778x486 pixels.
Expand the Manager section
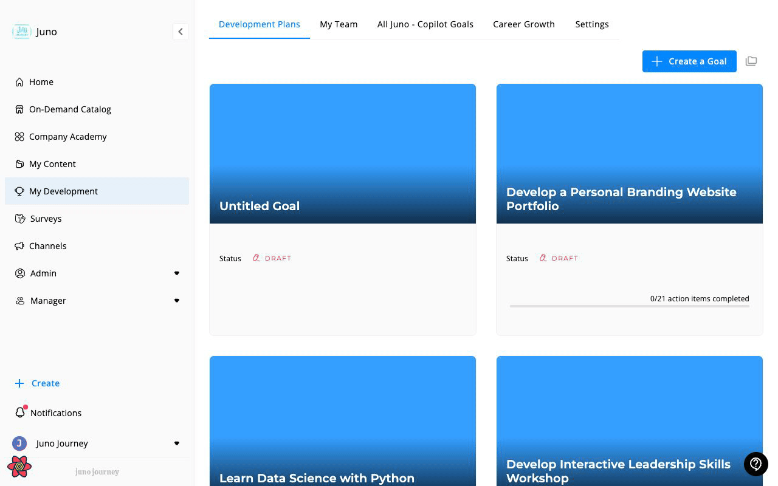(x=177, y=300)
